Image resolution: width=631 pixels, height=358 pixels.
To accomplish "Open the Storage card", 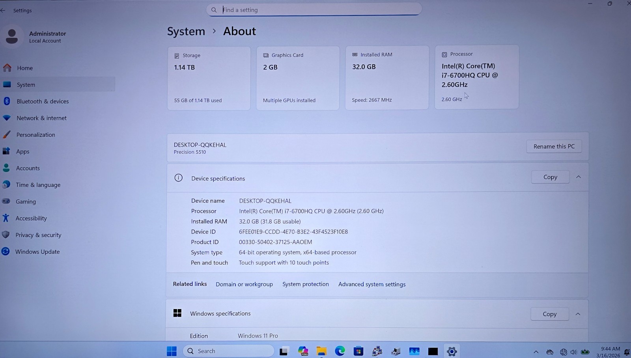I will point(209,78).
